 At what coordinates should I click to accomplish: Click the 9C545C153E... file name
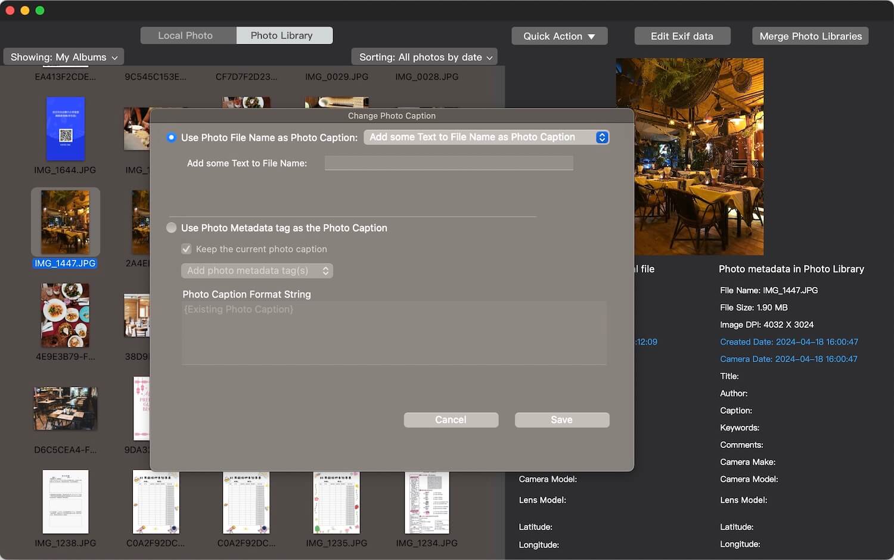(x=156, y=77)
